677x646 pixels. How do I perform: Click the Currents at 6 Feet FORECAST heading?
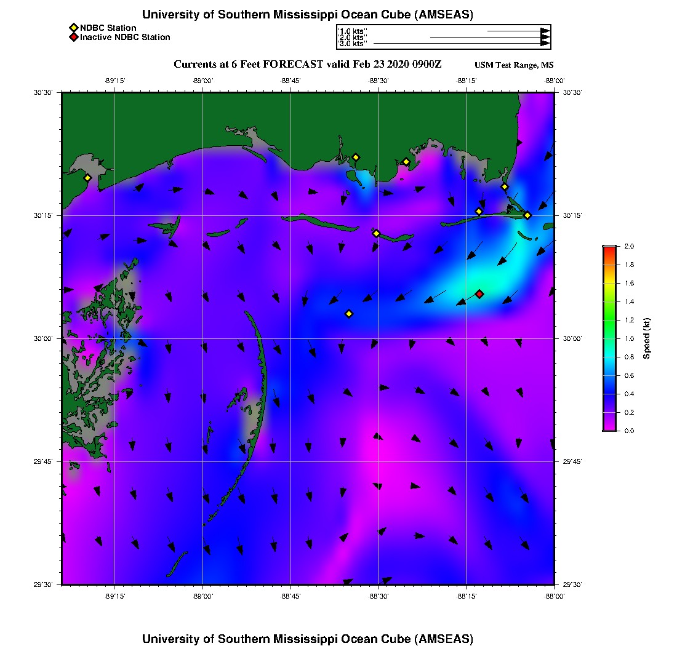[308, 65]
